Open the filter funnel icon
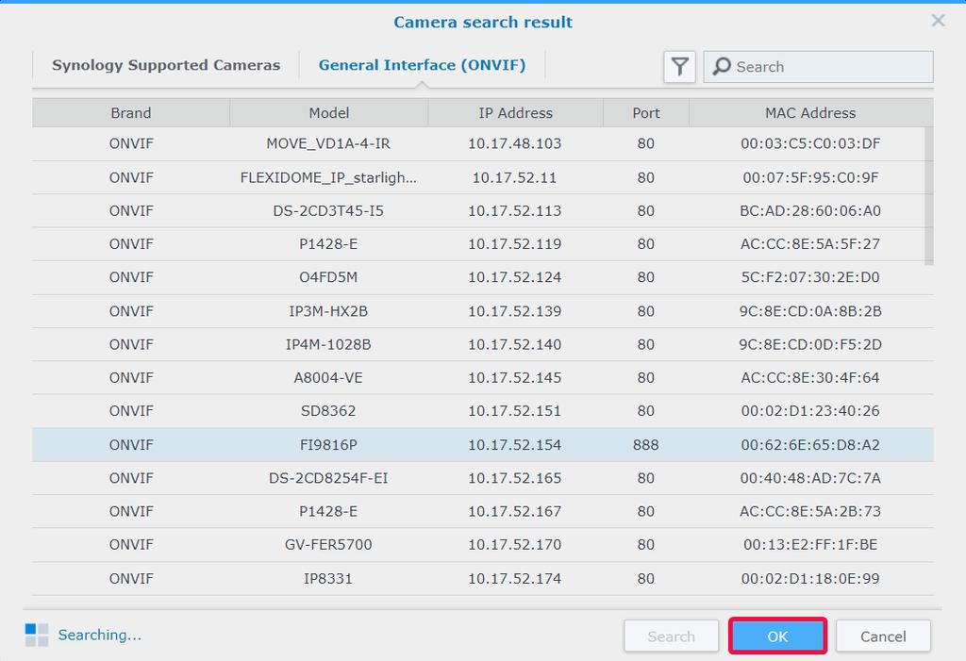This screenshot has height=661, width=966. click(x=679, y=67)
